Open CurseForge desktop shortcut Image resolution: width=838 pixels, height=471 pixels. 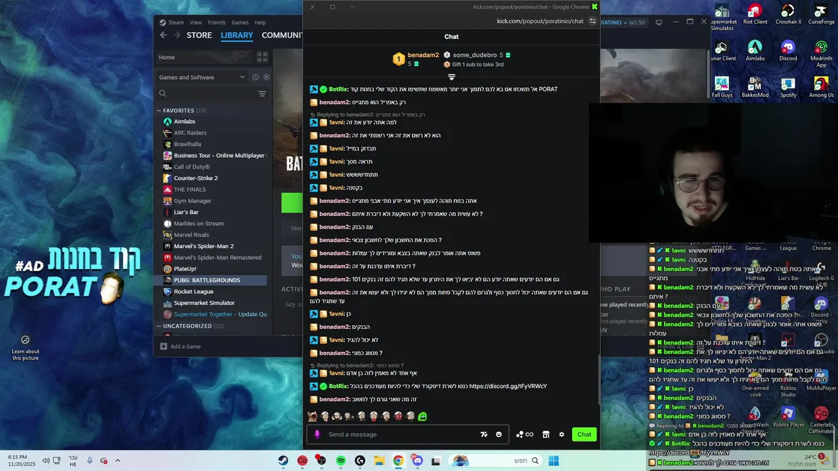tap(821, 14)
